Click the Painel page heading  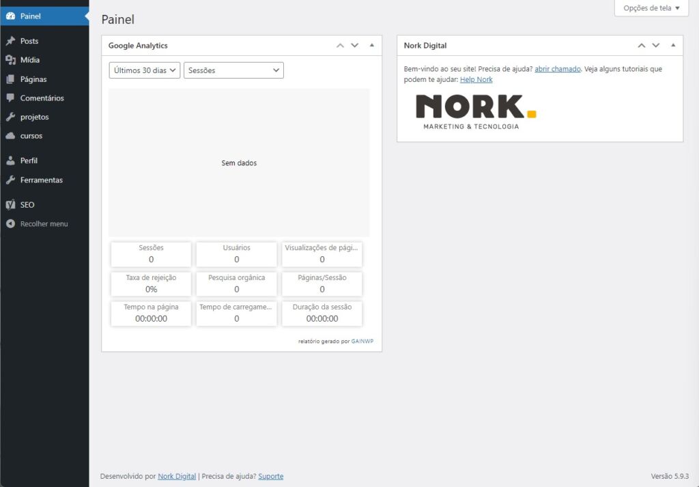[x=118, y=20]
